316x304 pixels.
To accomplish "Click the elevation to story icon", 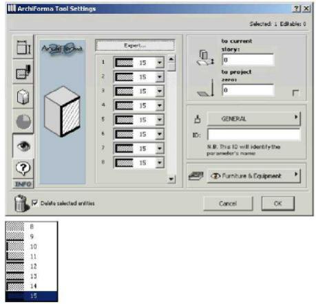I will pyautogui.click(x=205, y=58).
